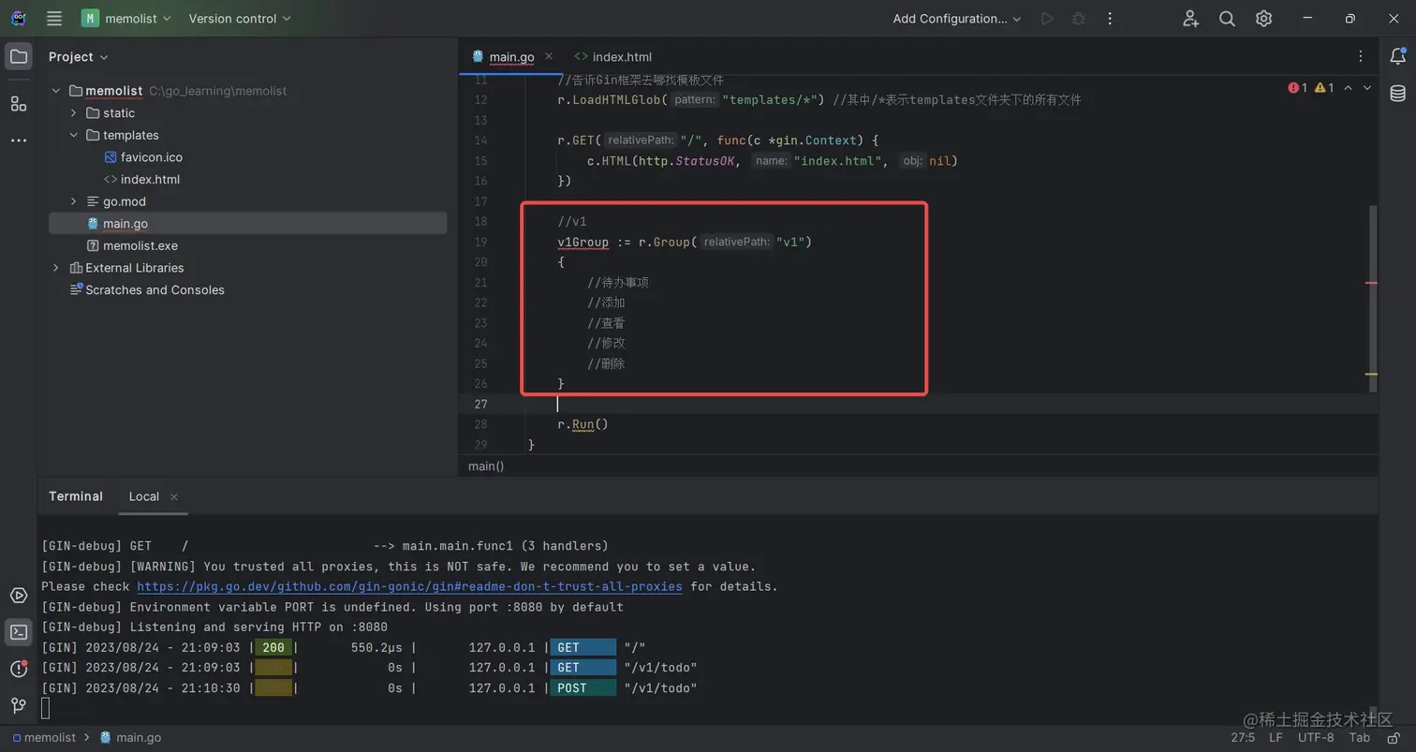Close the Local terminal session tab
This screenshot has width=1416, height=752.
coord(174,496)
